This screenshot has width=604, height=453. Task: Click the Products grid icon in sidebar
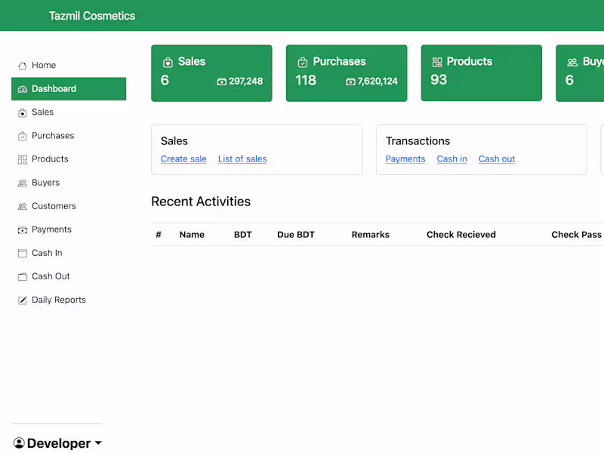pyautogui.click(x=23, y=159)
